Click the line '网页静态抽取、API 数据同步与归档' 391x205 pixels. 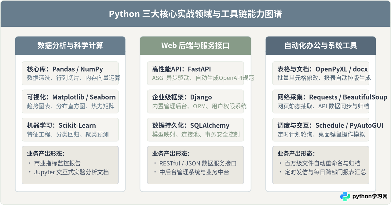tap(323, 106)
